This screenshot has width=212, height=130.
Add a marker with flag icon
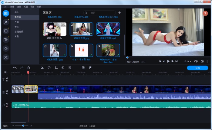click(x=90, y=68)
